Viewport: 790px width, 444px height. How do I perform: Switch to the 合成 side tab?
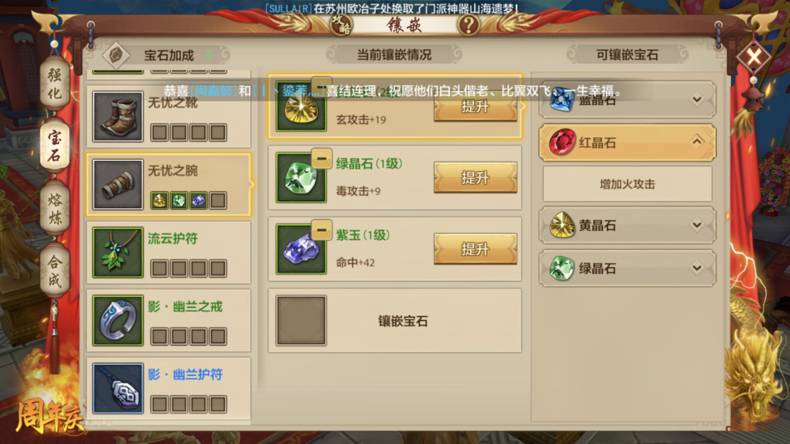click(55, 270)
